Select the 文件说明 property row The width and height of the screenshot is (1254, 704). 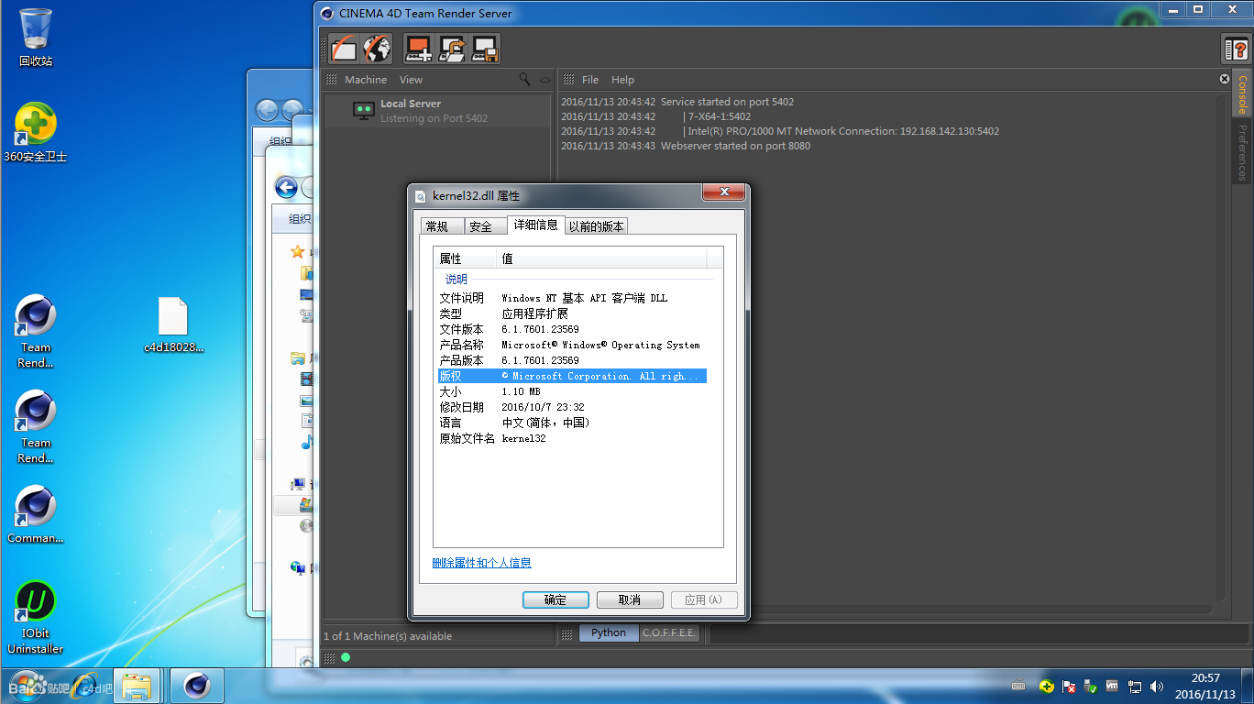(572, 298)
